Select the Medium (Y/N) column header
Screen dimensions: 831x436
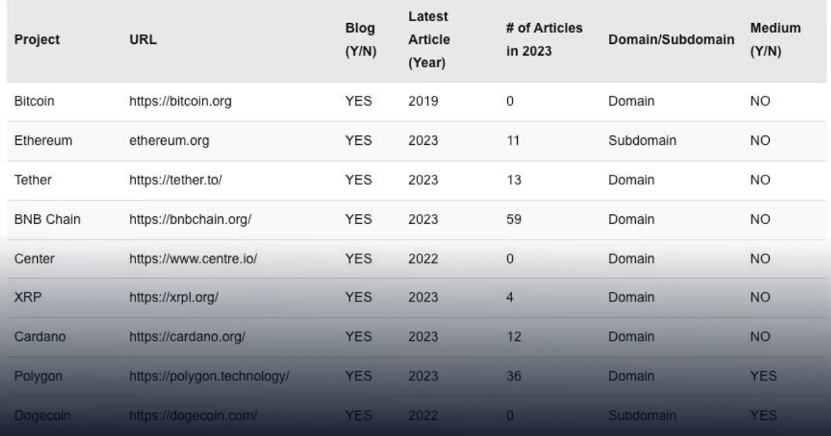coord(775,40)
